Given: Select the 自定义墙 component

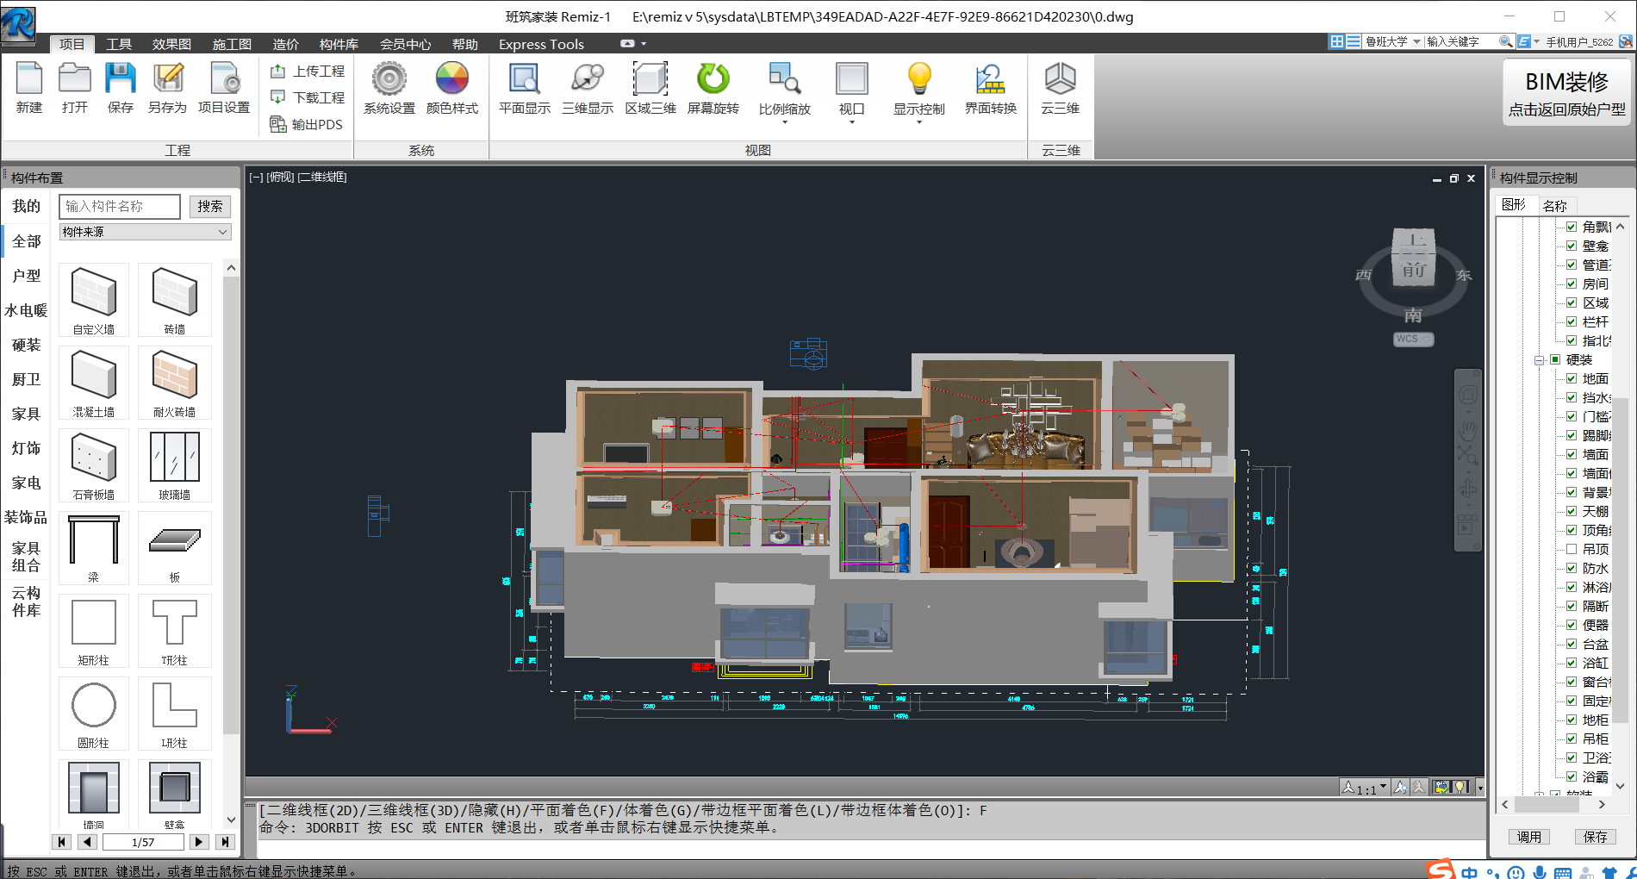Looking at the screenshot, I should (94, 300).
